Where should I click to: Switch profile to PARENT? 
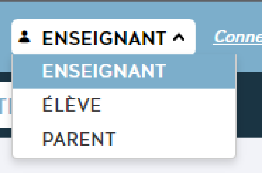(x=79, y=139)
